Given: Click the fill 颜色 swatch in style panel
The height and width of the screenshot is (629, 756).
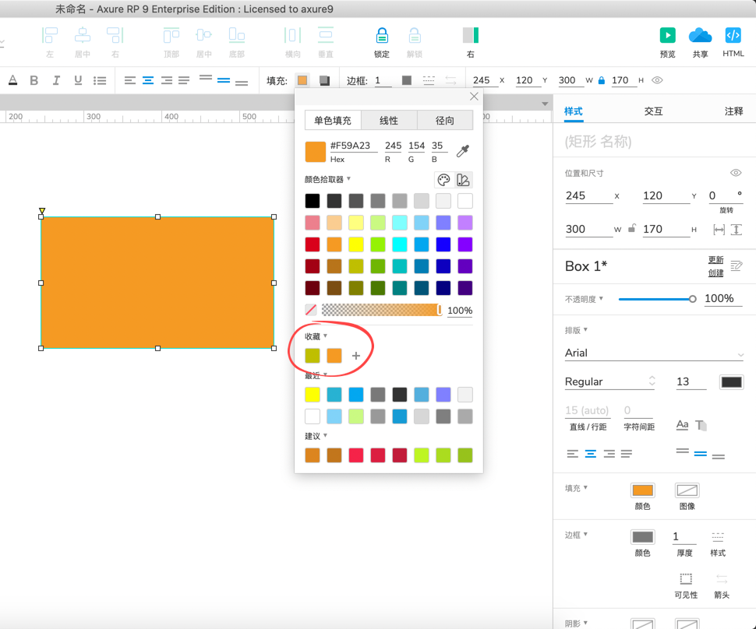Looking at the screenshot, I should tap(642, 490).
